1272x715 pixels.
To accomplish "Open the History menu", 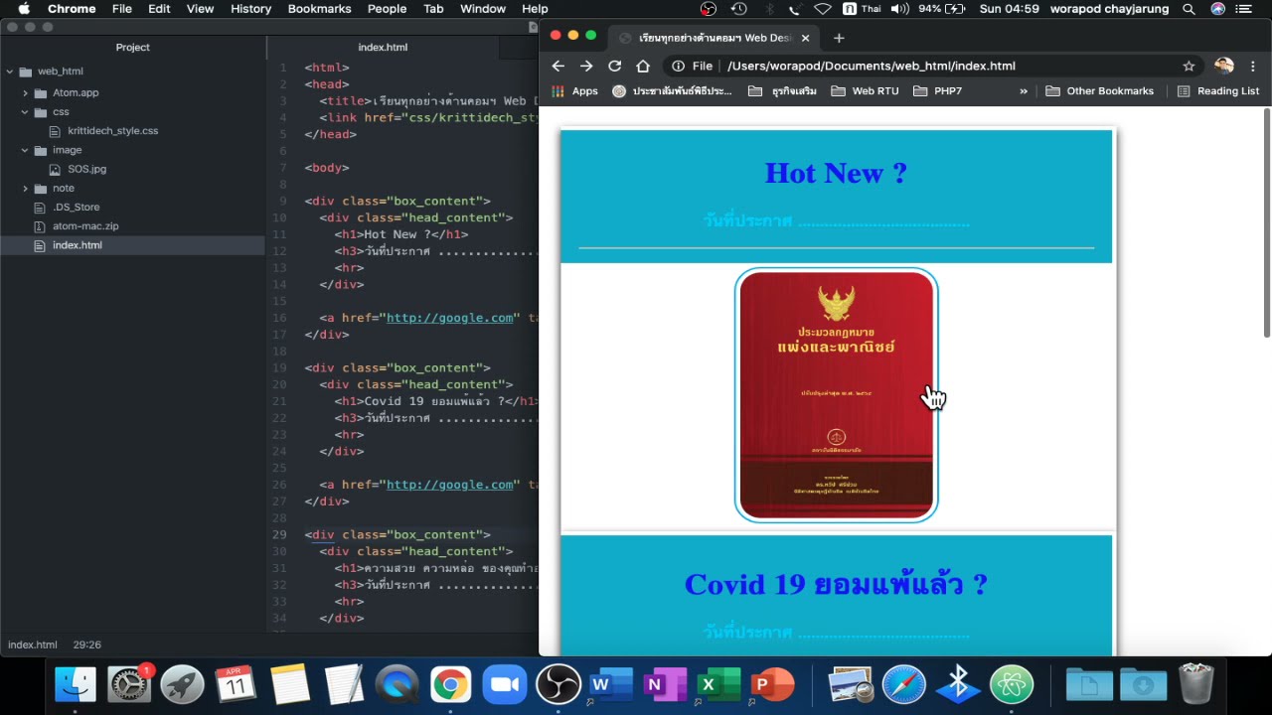I will click(x=250, y=9).
